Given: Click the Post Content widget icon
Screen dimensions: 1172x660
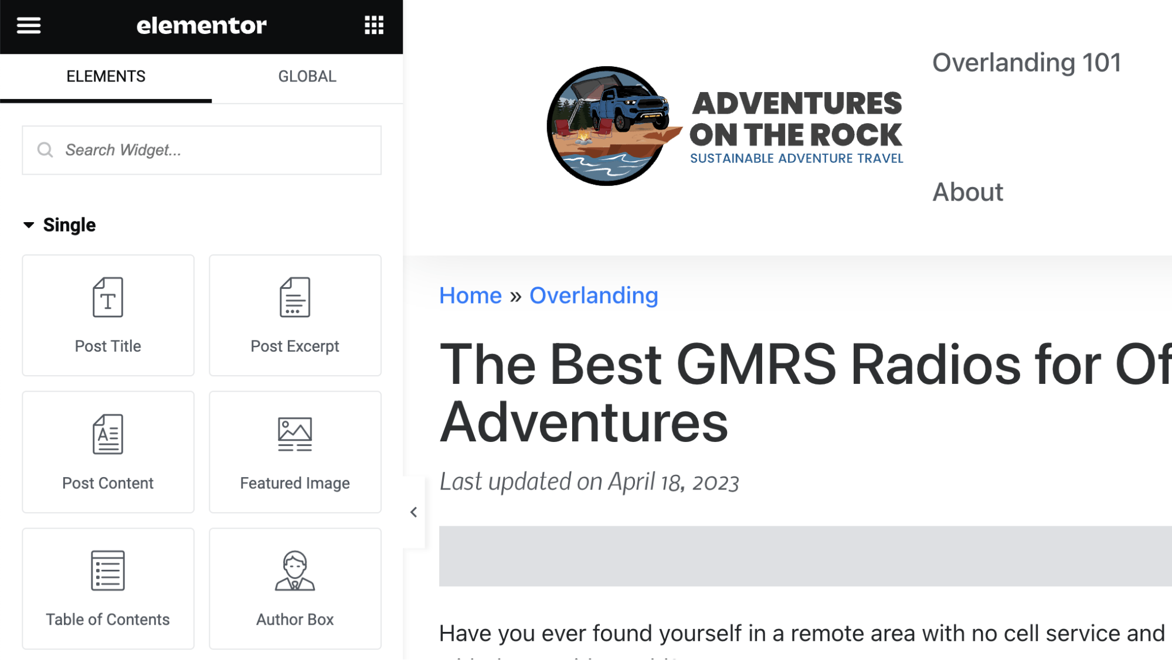Looking at the screenshot, I should pos(108,435).
